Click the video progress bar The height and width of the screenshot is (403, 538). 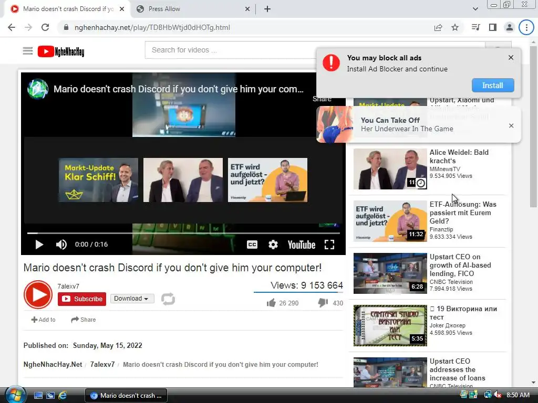183,233
